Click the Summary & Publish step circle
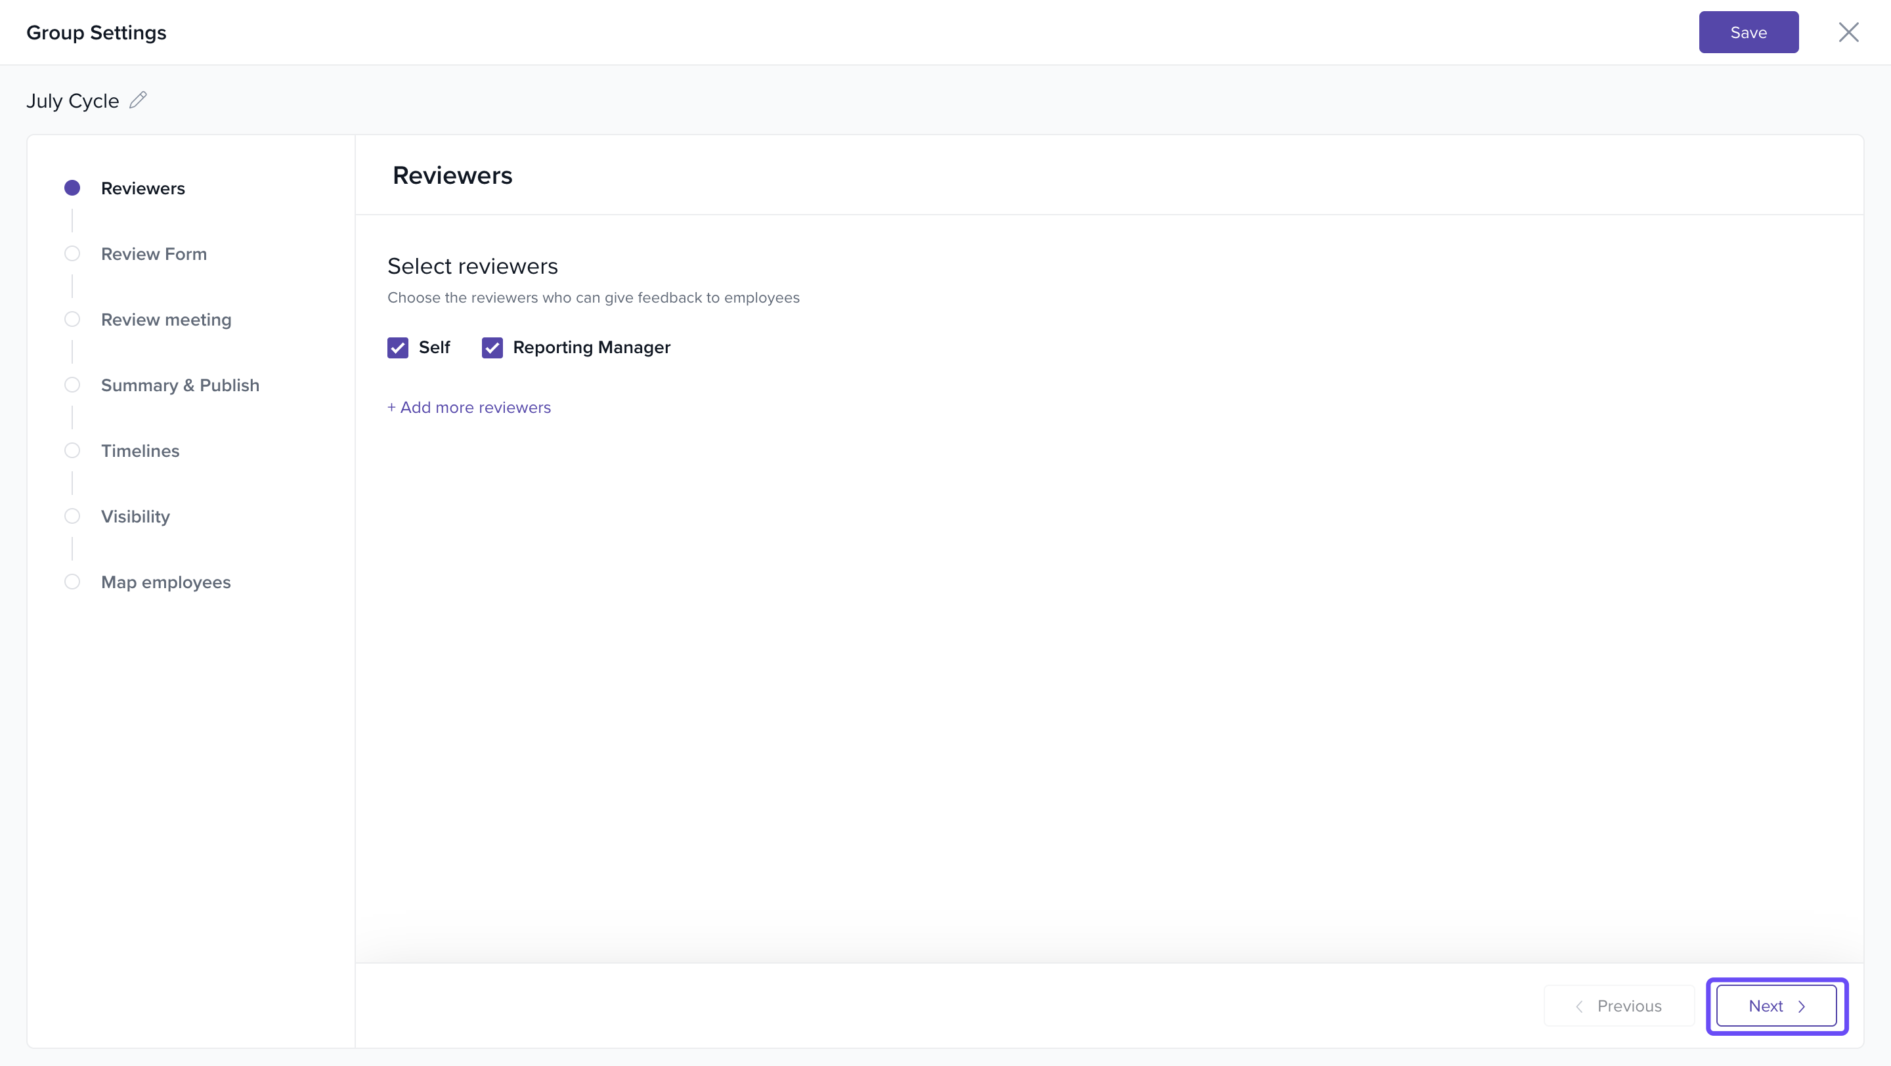 point(72,385)
